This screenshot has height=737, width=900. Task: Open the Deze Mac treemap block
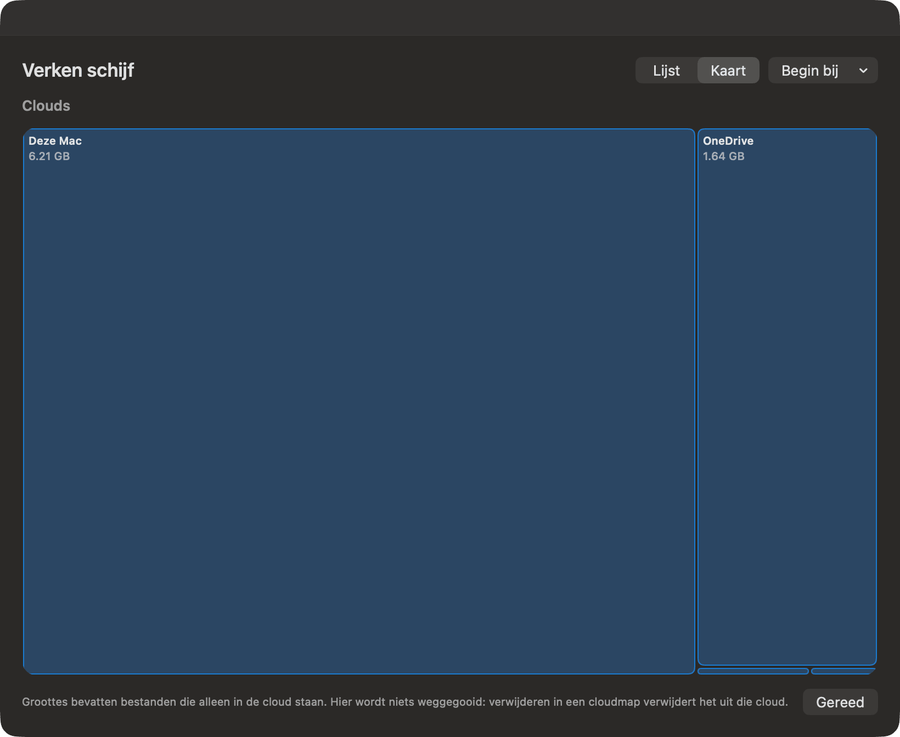[359, 401]
